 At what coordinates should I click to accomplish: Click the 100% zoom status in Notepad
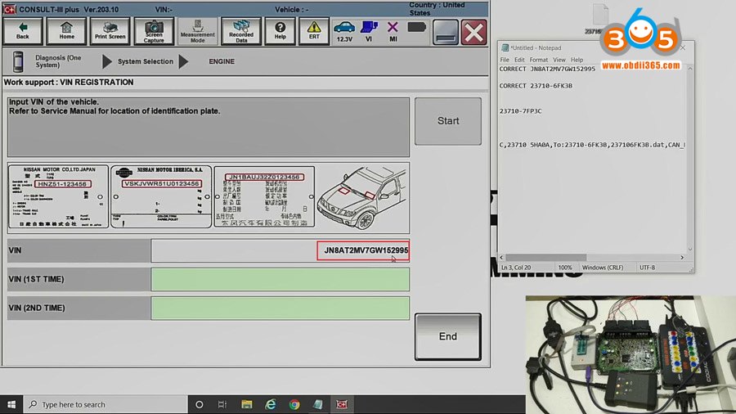564,268
